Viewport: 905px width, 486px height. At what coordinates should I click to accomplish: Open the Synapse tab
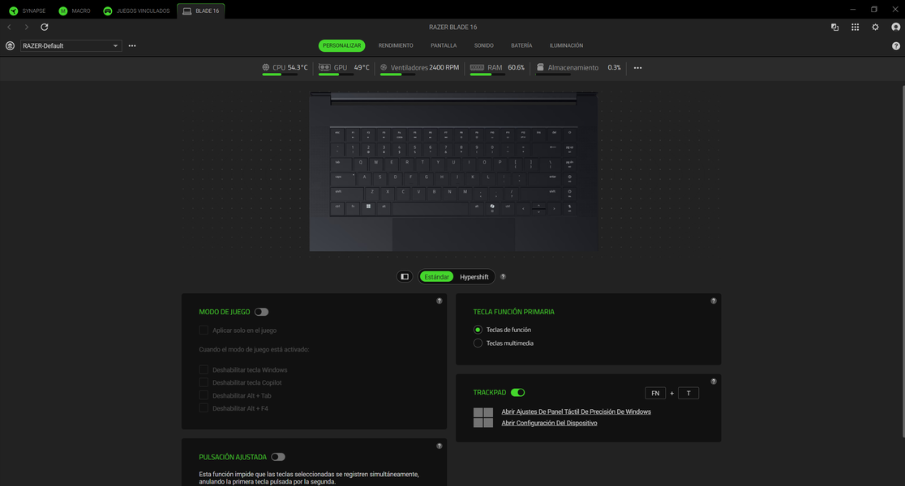point(27,11)
